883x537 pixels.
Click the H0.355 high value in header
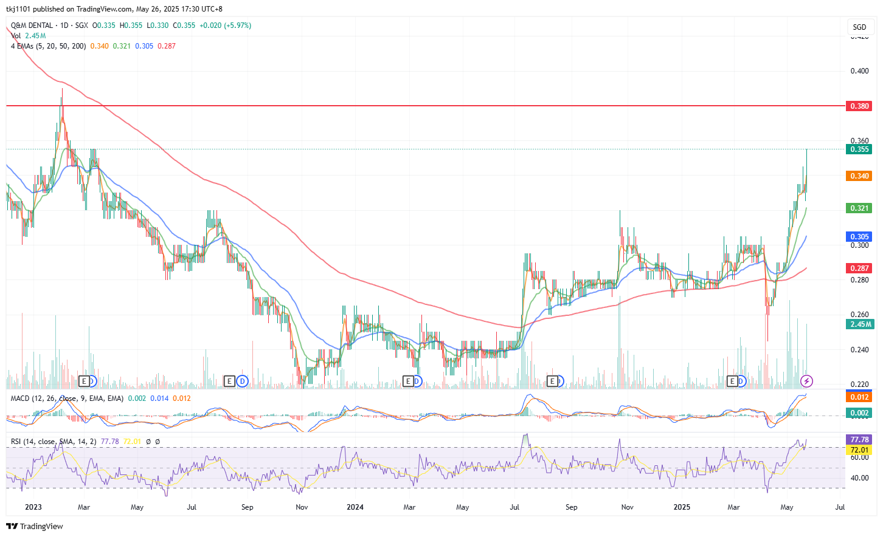click(131, 26)
